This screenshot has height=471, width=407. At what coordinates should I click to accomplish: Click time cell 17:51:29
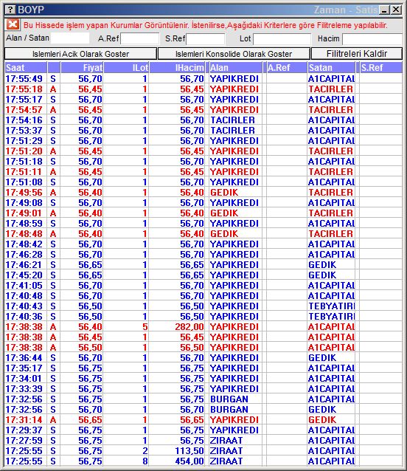[x=24, y=141]
